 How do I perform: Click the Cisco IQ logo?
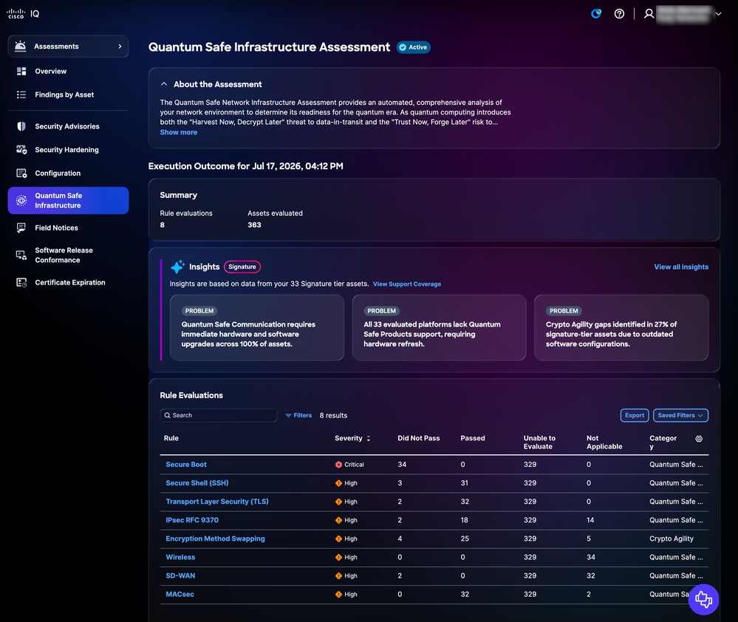23,13
